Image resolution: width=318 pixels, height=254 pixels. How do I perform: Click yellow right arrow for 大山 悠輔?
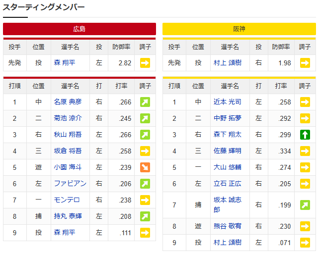point(305,167)
